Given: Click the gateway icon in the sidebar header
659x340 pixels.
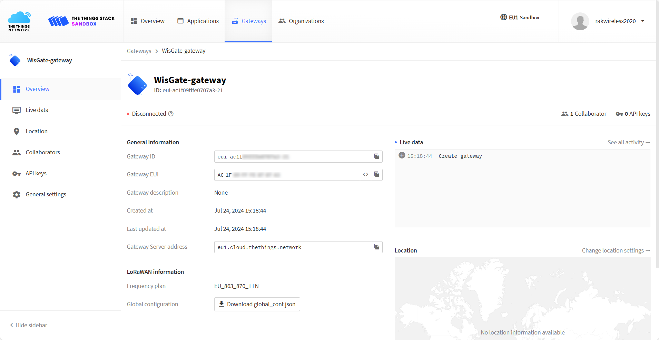Looking at the screenshot, I should pyautogui.click(x=15, y=60).
